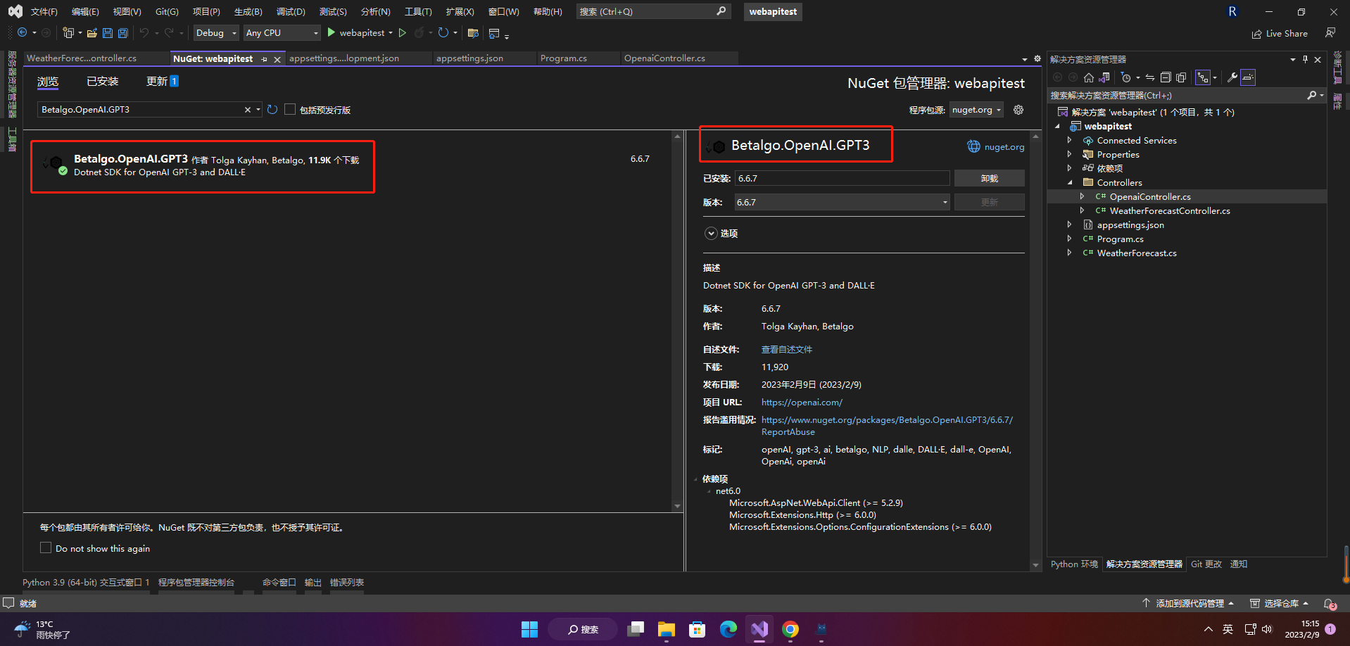This screenshot has width=1350, height=646.
Task: Open Chrome from the taskbar
Action: pos(790,629)
